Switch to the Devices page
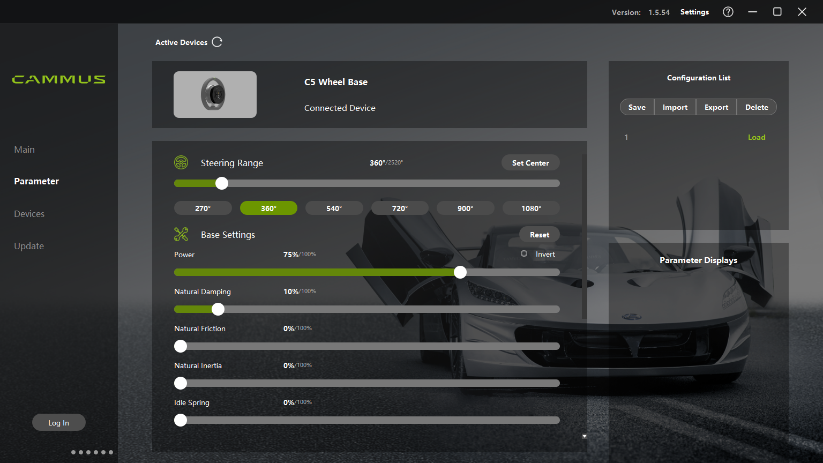The height and width of the screenshot is (463, 823). 29,214
